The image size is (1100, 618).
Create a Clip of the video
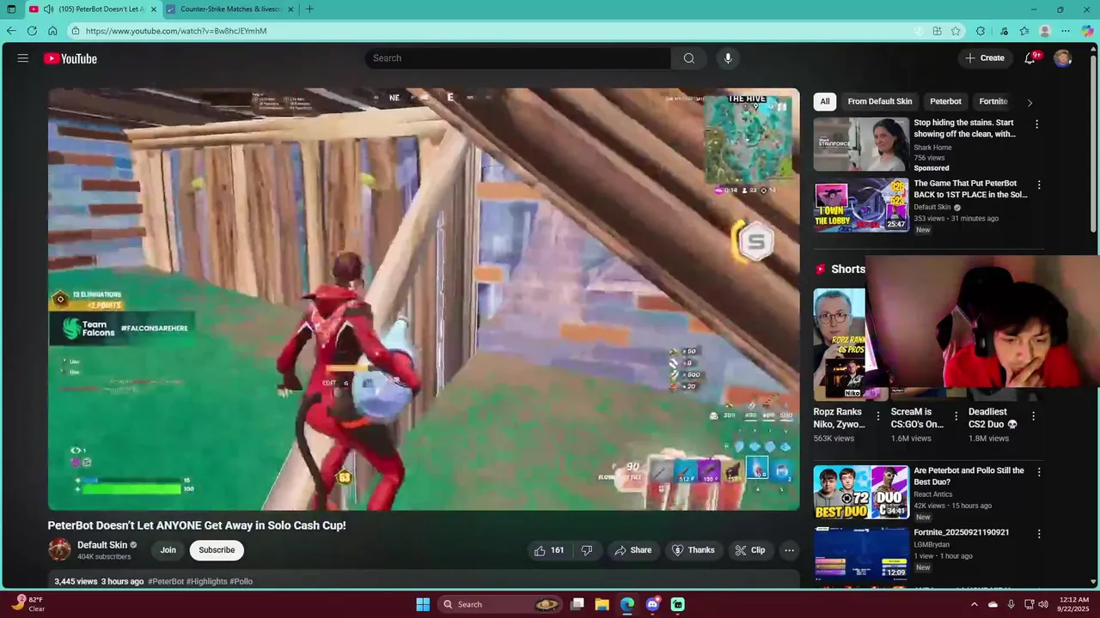749,550
